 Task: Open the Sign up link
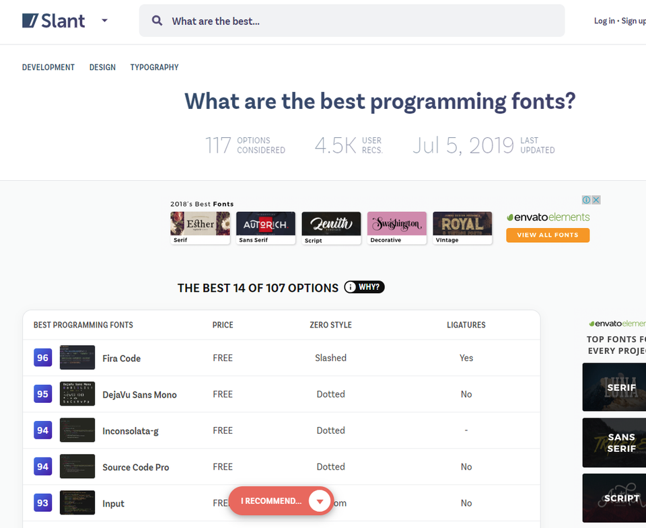(x=633, y=21)
